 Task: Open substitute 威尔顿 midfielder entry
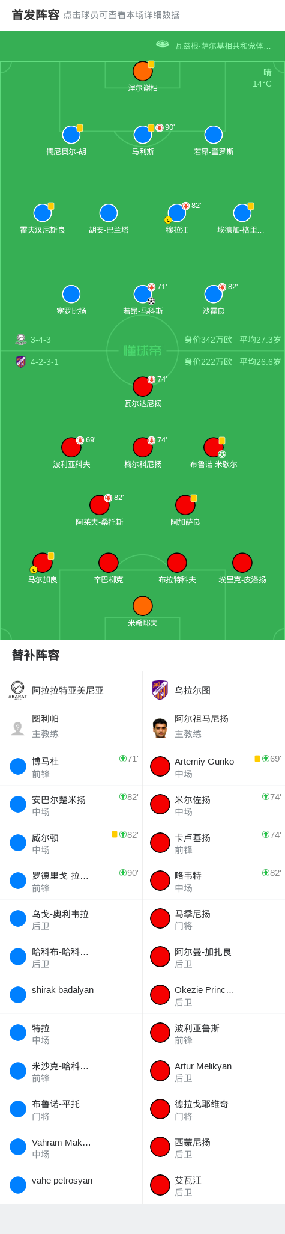pyautogui.click(x=71, y=843)
